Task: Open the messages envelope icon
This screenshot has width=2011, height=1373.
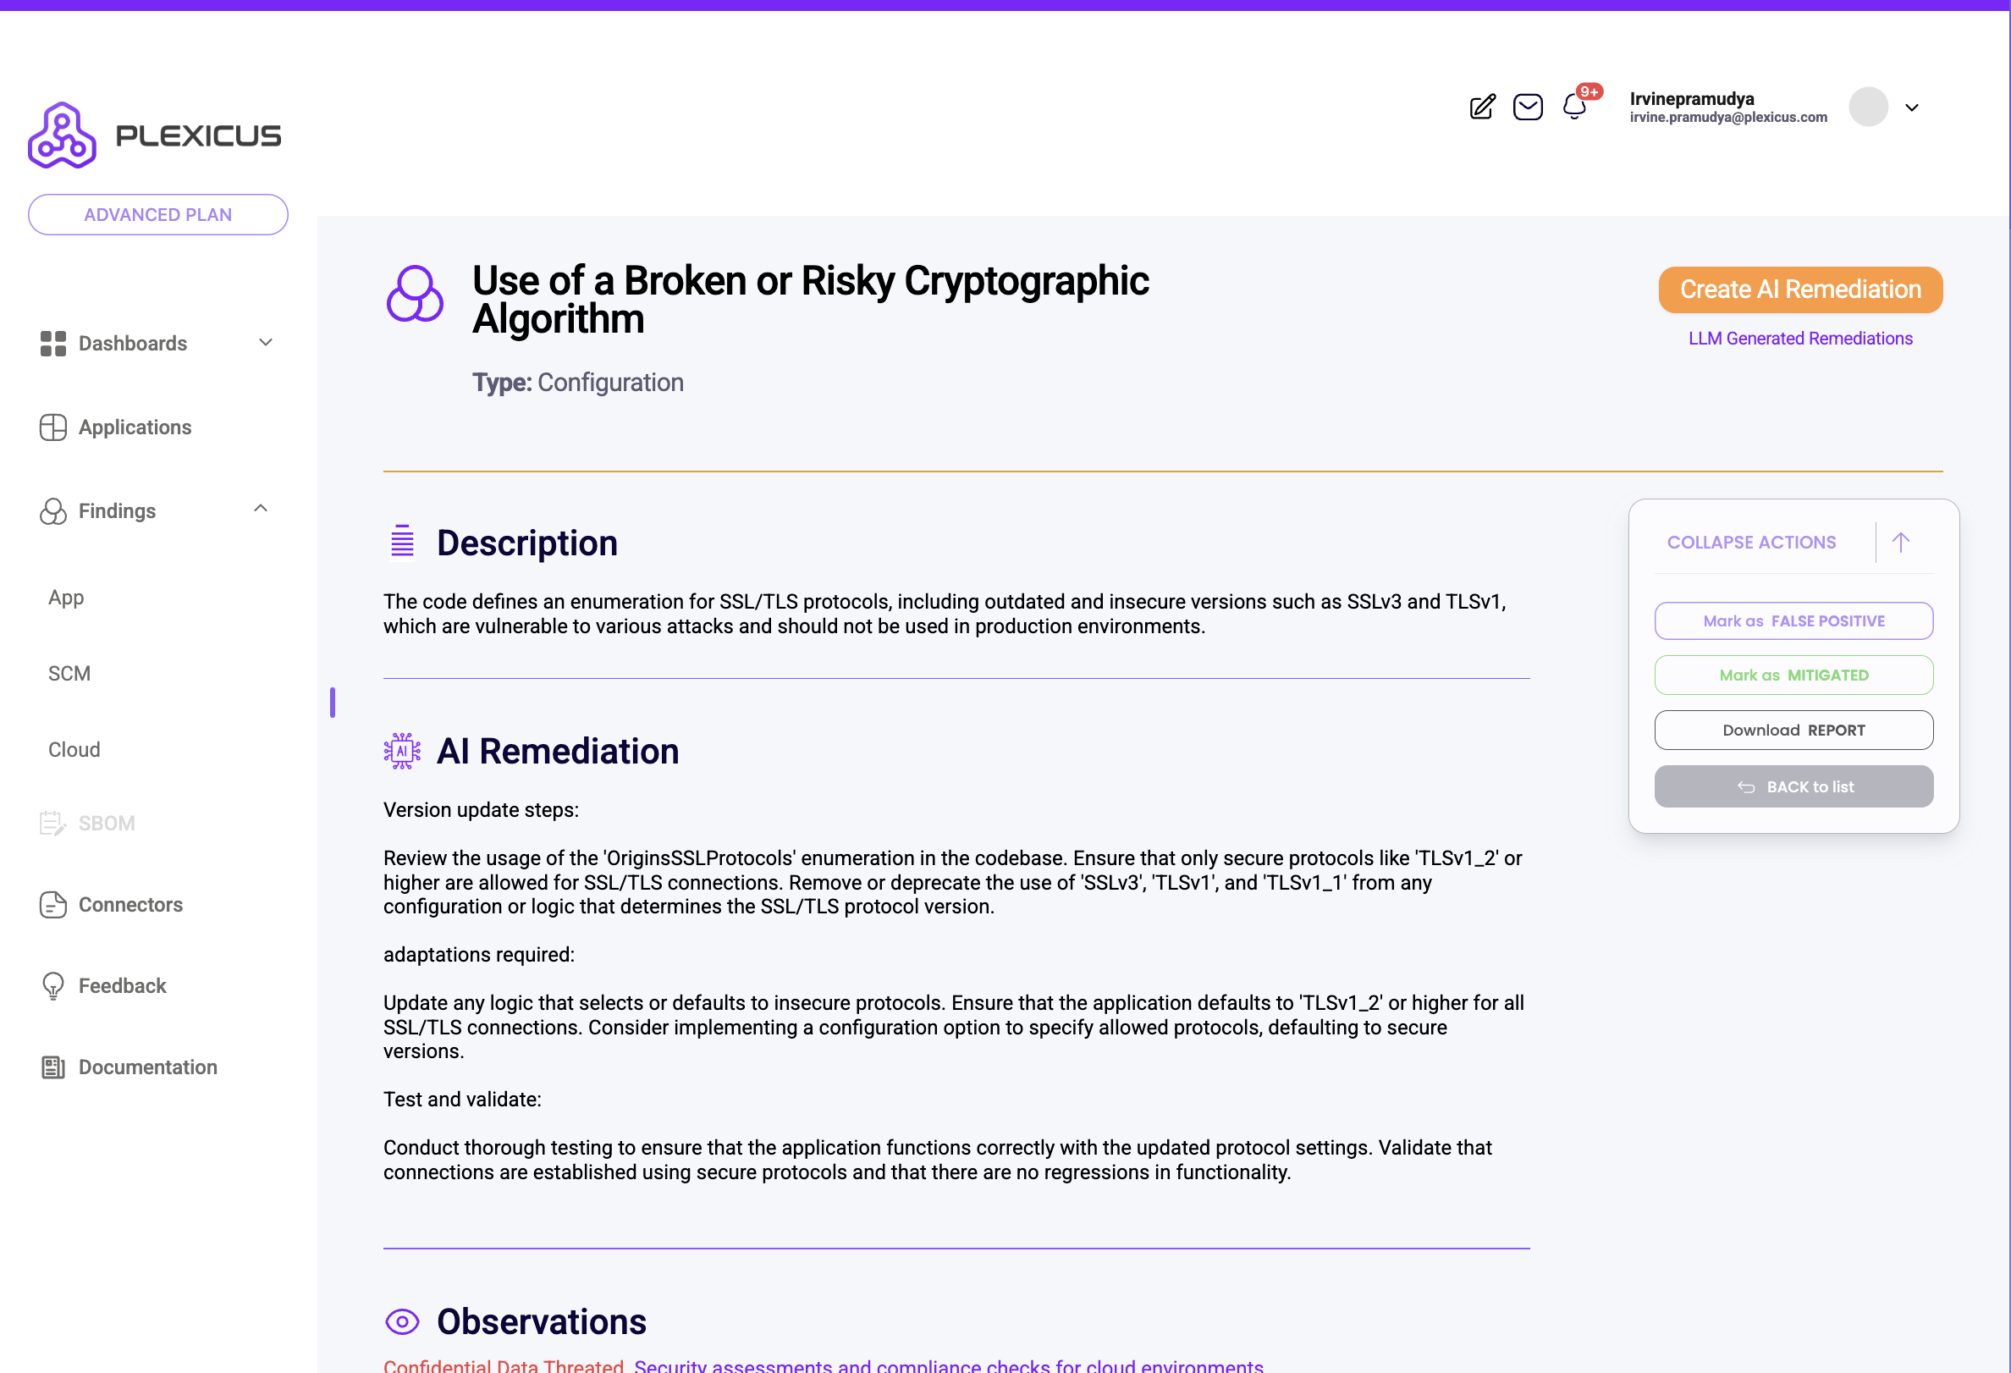Action: pos(1529,107)
